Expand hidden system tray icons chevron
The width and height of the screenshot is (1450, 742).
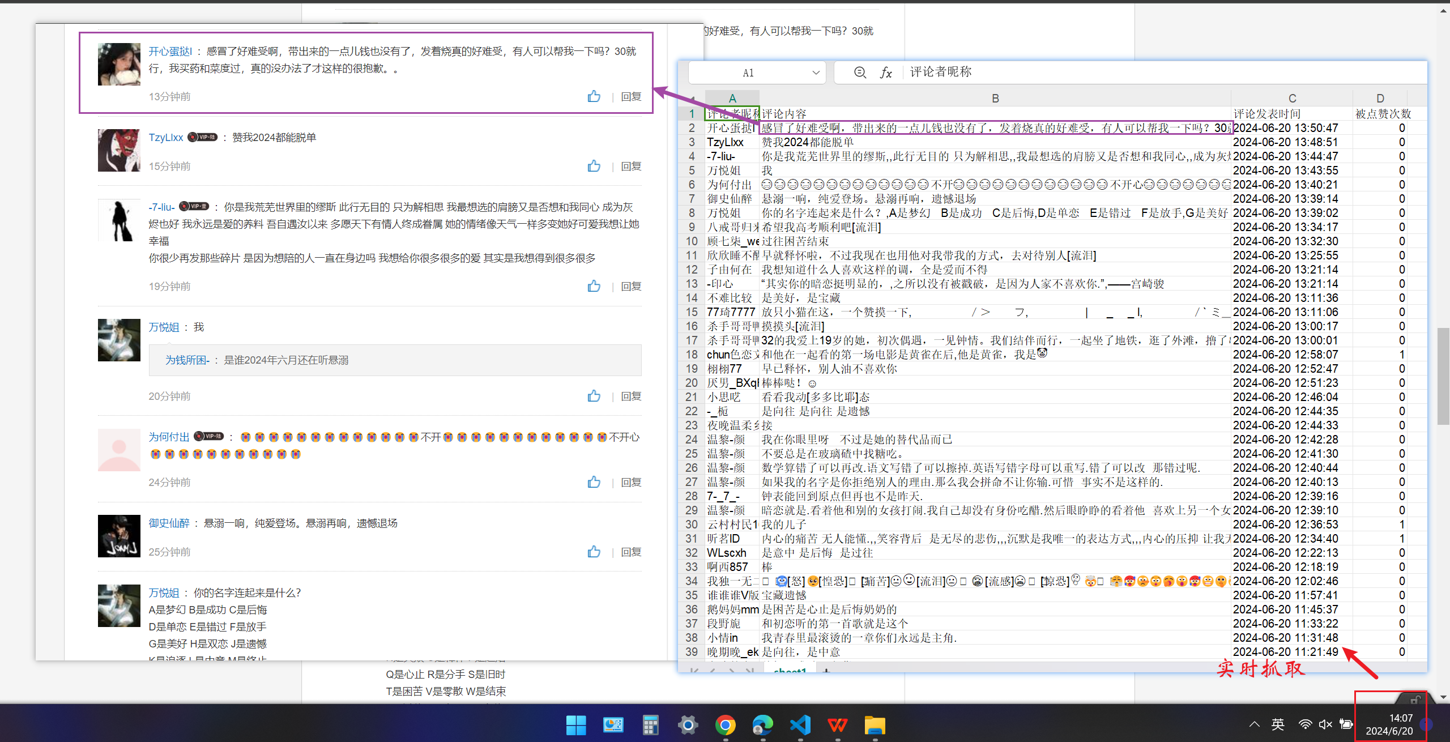1255,724
